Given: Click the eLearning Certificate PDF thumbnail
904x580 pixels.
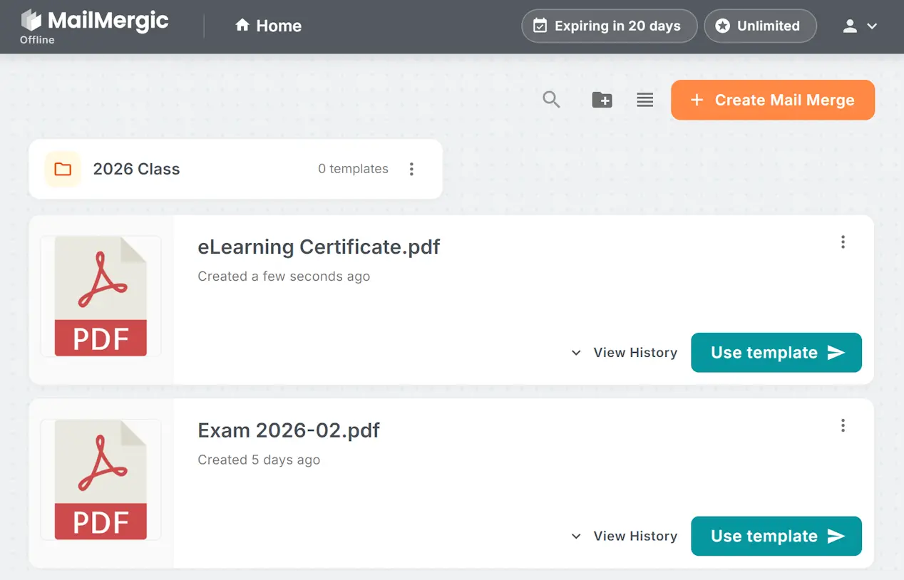Looking at the screenshot, I should point(101,296).
